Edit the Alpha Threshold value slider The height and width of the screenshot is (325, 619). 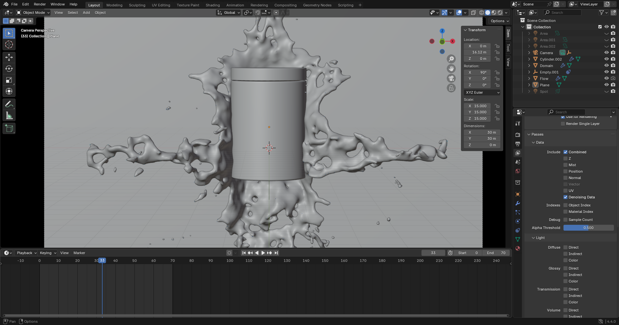pyautogui.click(x=588, y=228)
